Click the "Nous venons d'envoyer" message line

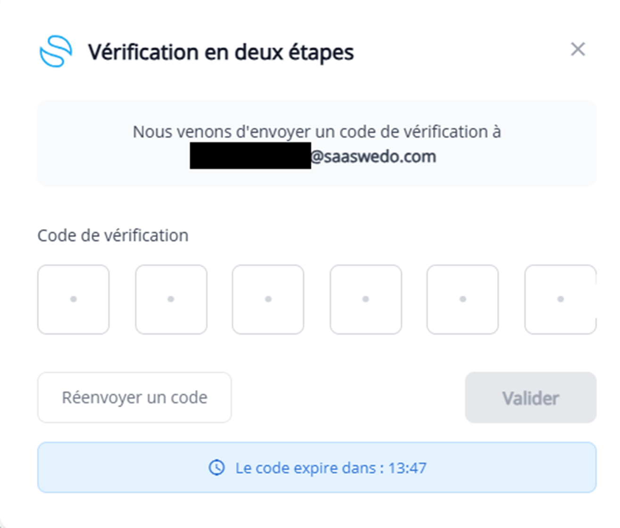point(316,132)
